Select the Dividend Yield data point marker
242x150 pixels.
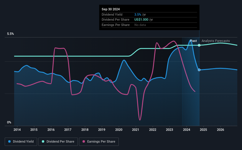tap(199, 70)
